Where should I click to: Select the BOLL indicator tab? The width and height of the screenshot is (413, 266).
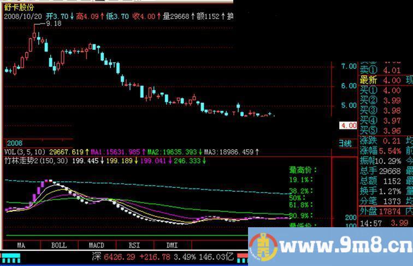58,245
